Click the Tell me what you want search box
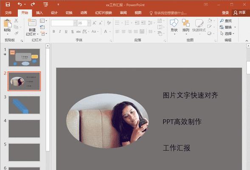Image resolution: width=250 pixels, height=170 pixels. (x=168, y=13)
